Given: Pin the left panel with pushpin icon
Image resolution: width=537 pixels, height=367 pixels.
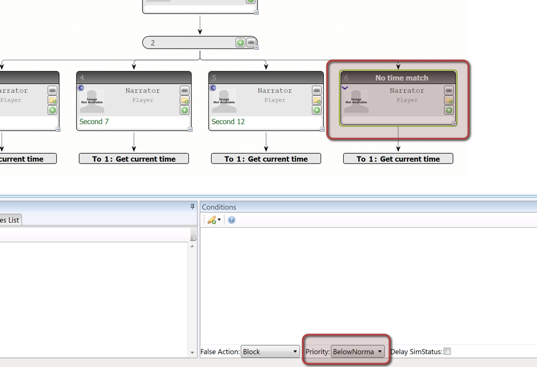Looking at the screenshot, I should [192, 207].
